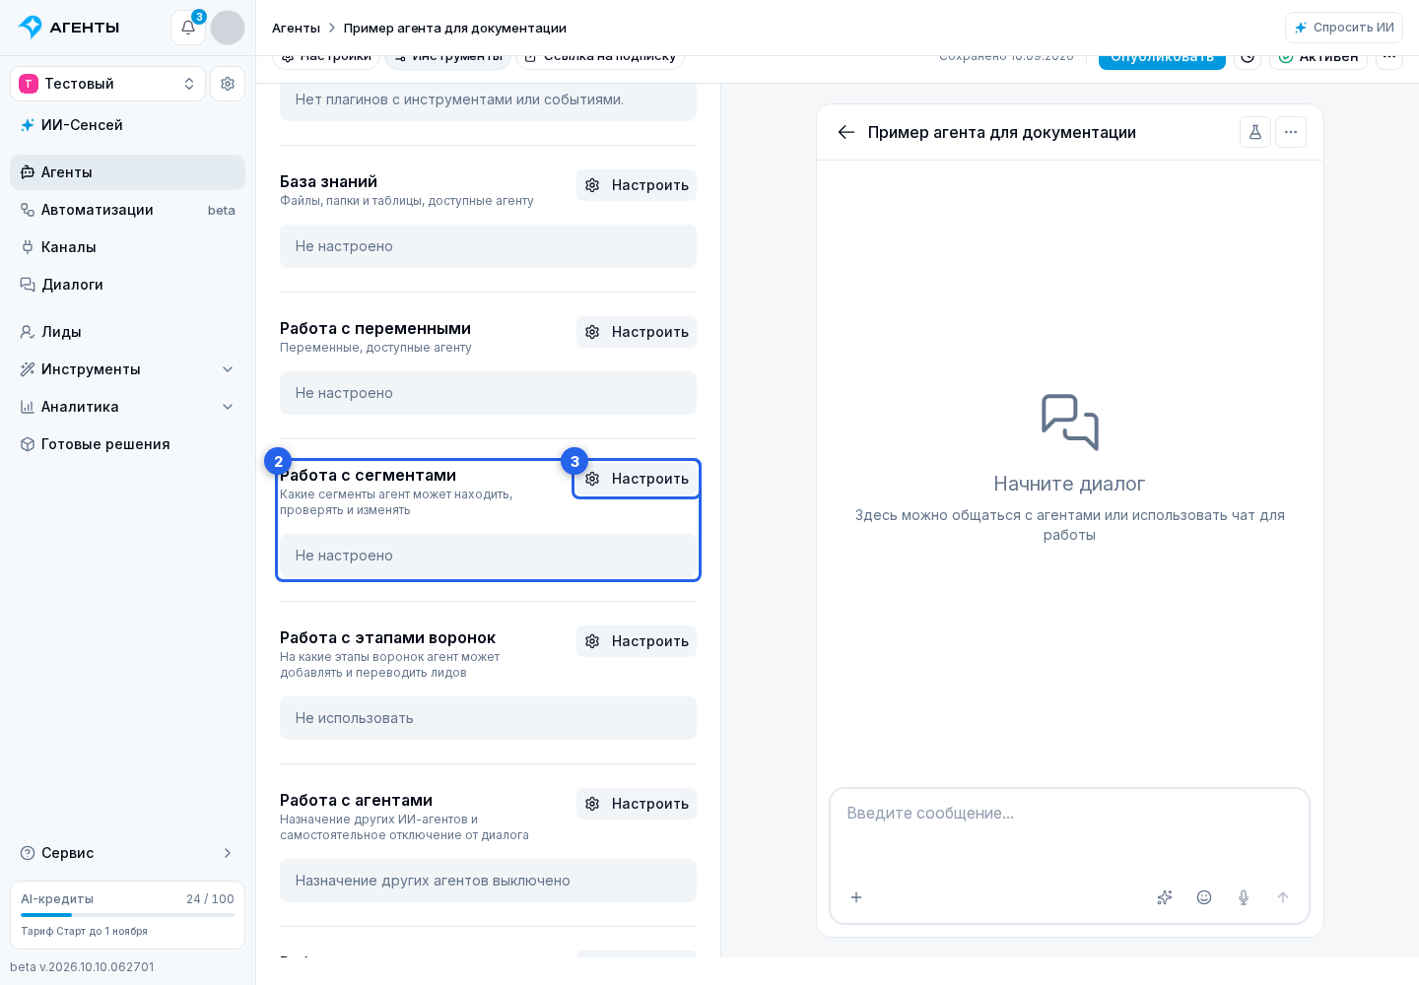The width and height of the screenshot is (1419, 985).
Task: Click Настроить for База знаний
Action: tap(637, 185)
